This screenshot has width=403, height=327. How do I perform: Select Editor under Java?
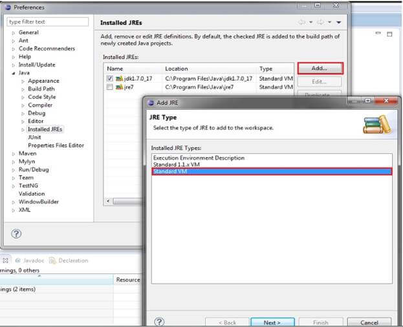pyautogui.click(x=36, y=121)
